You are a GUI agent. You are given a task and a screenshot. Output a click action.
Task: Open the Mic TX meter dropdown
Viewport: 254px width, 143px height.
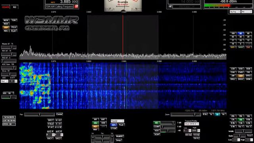pyautogui.click(x=246, y=12)
